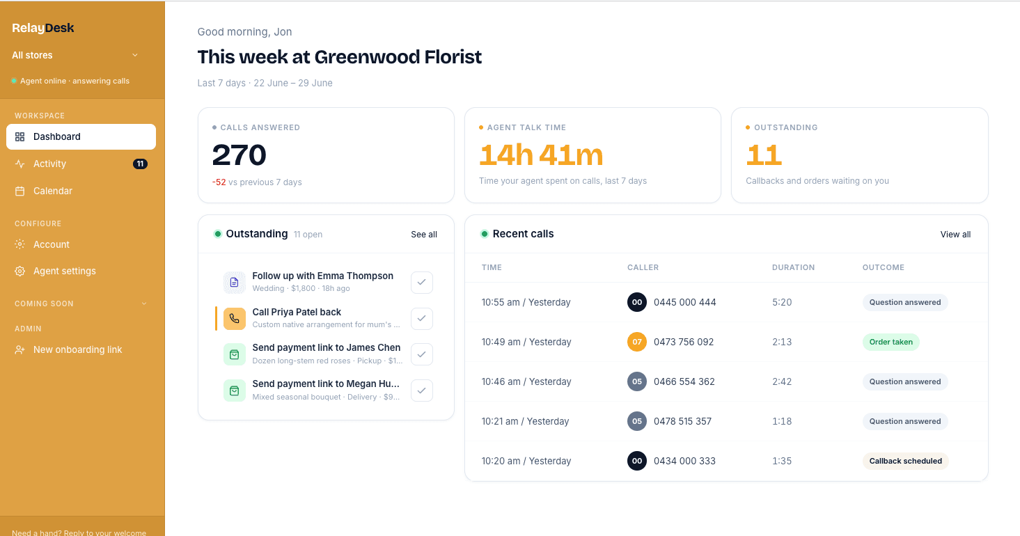Click the Last 7 days date range text
1020x536 pixels.
pos(265,83)
